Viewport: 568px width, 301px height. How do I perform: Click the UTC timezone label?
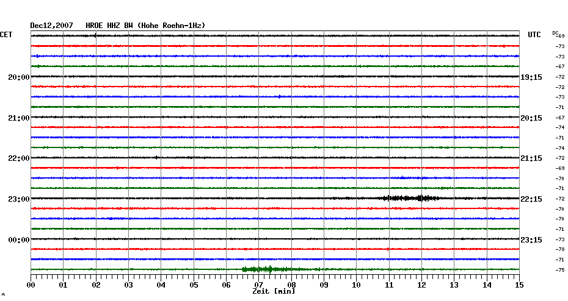point(534,35)
